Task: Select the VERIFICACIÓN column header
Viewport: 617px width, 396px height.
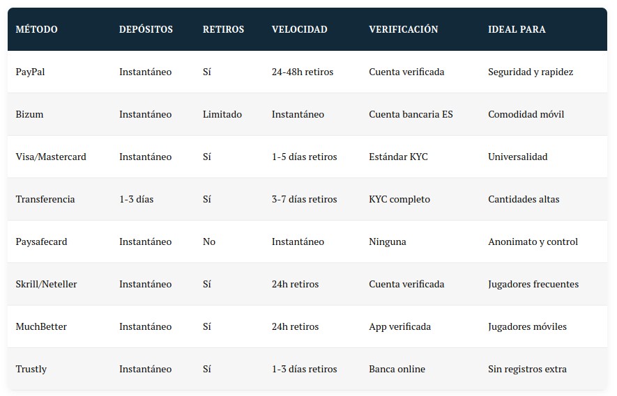Action: pyautogui.click(x=403, y=29)
